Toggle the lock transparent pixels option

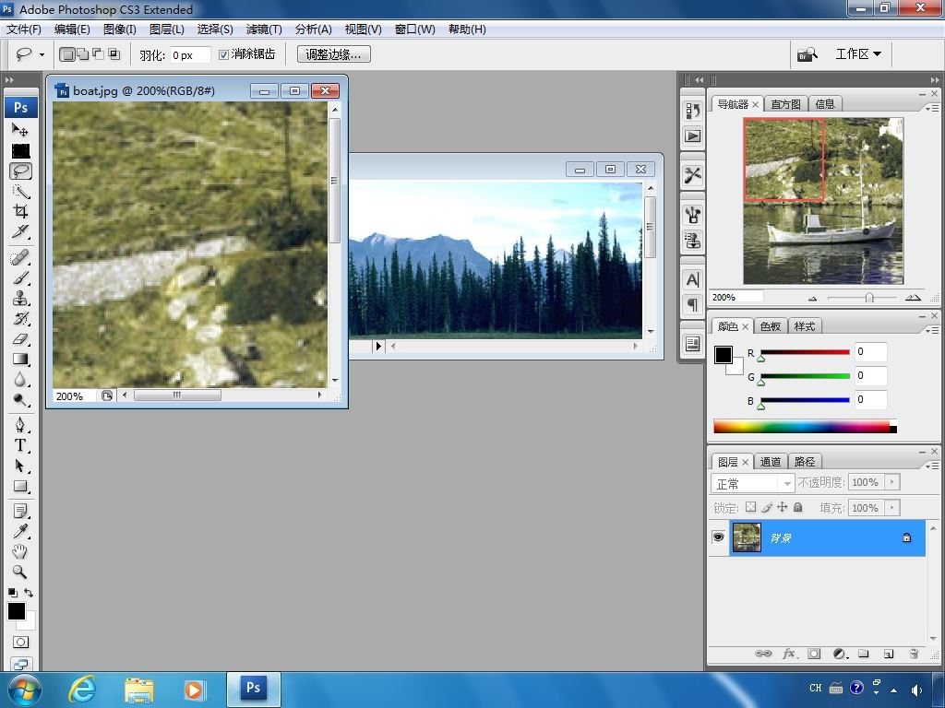tap(750, 507)
